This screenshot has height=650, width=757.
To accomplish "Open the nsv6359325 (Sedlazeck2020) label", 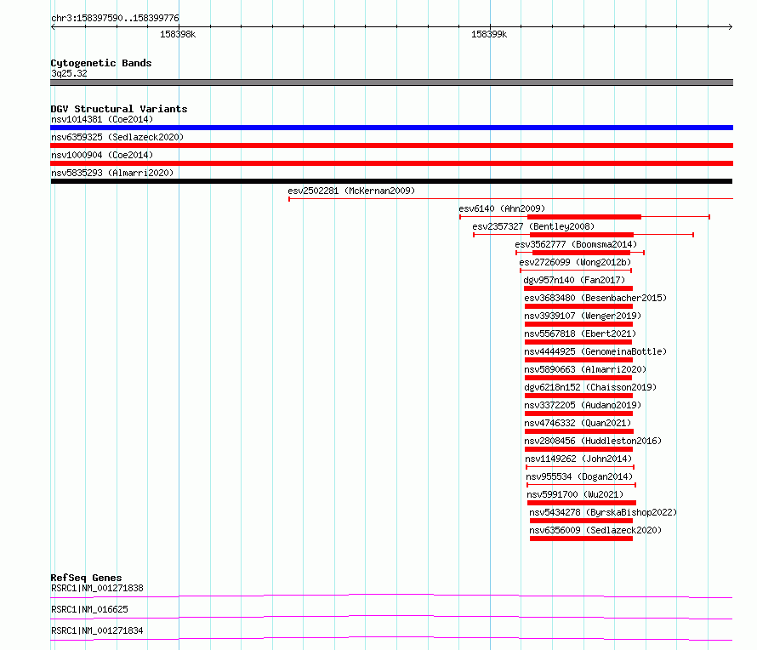I will click(117, 137).
